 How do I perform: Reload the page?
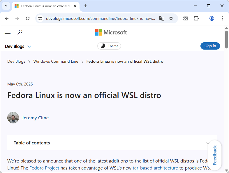pyautogui.click(x=28, y=18)
